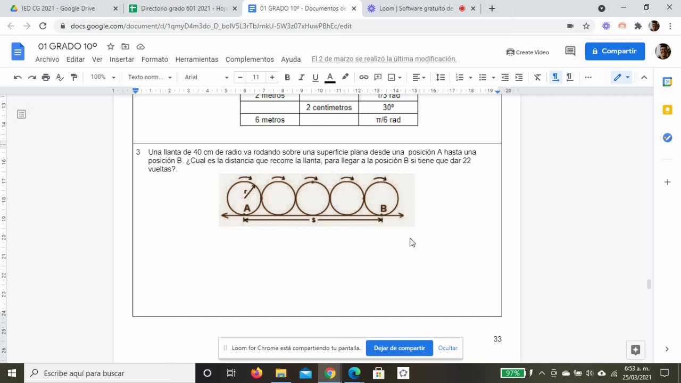Get add-ons with side panel plus
The width and height of the screenshot is (681, 383).
[667, 182]
